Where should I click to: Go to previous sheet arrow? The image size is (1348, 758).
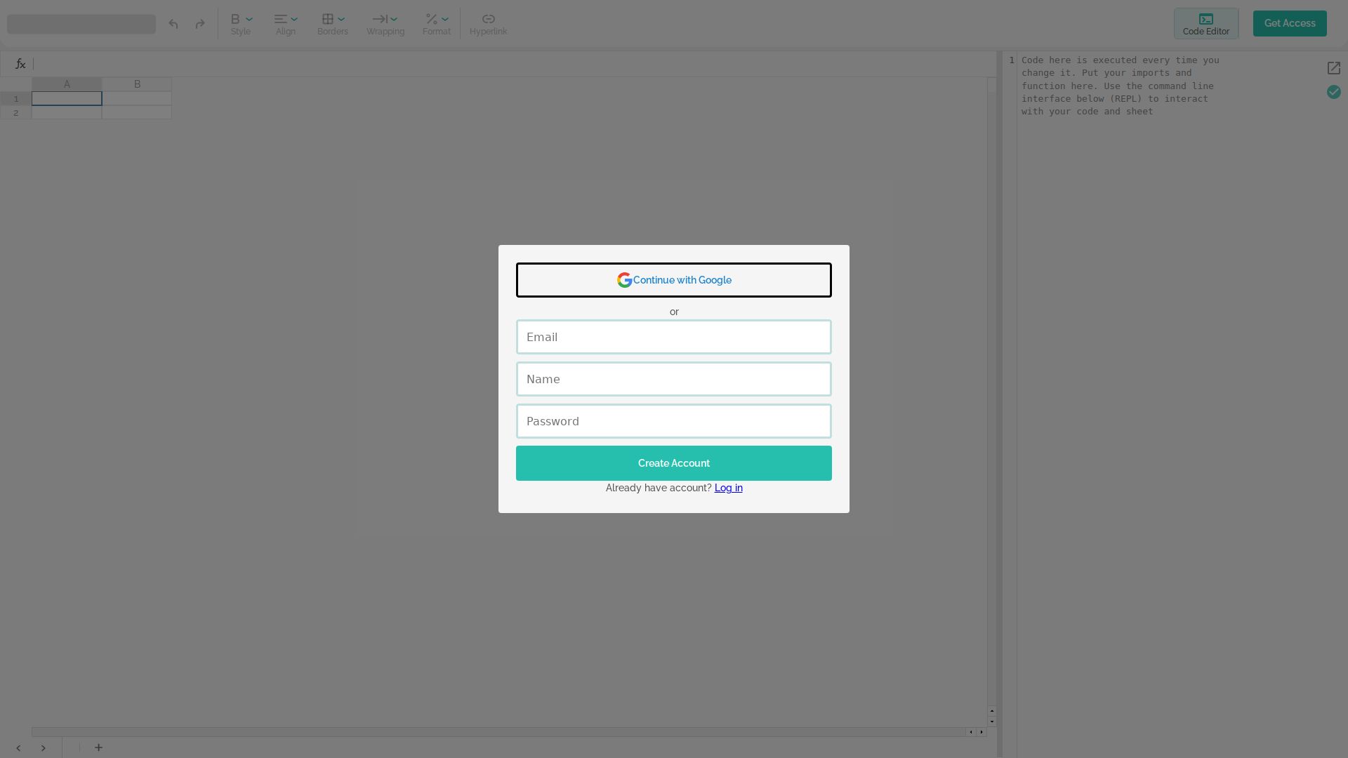pos(18,748)
